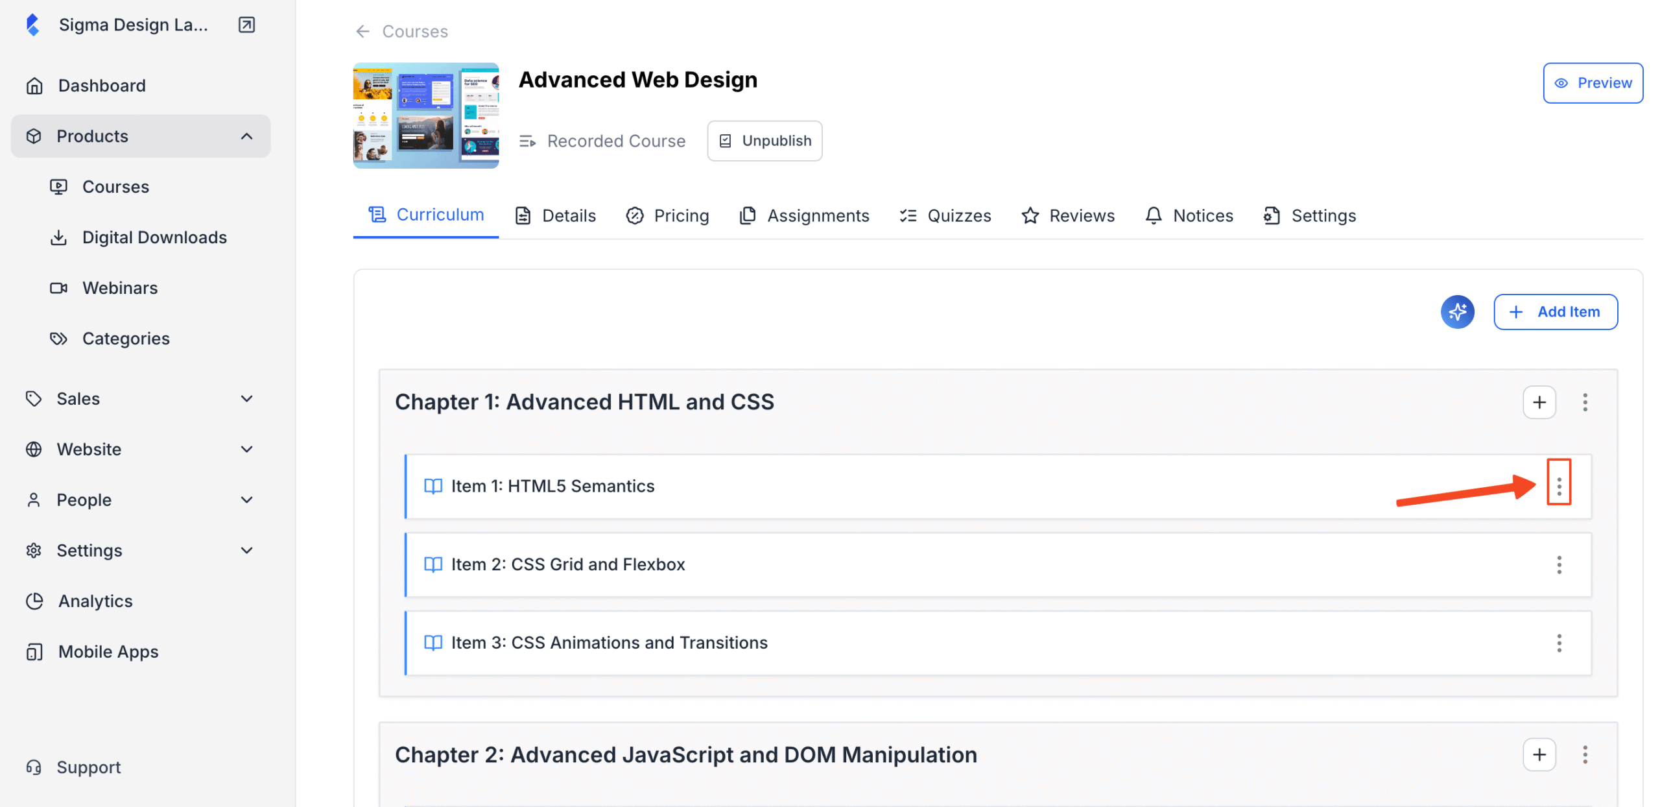Open site in new window icon
The height and width of the screenshot is (807, 1660).
(x=246, y=25)
